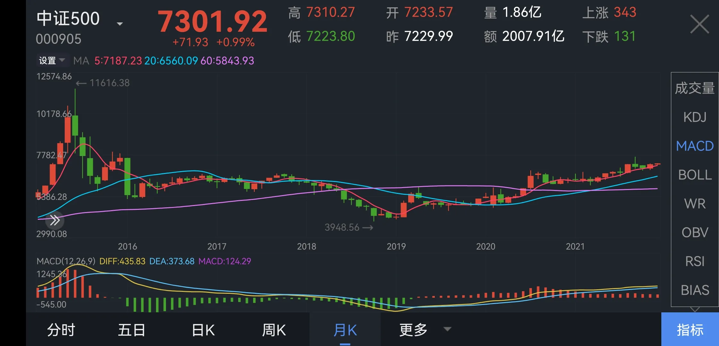
Task: Switch to 分时 chart tab
Action: pyautogui.click(x=61, y=330)
